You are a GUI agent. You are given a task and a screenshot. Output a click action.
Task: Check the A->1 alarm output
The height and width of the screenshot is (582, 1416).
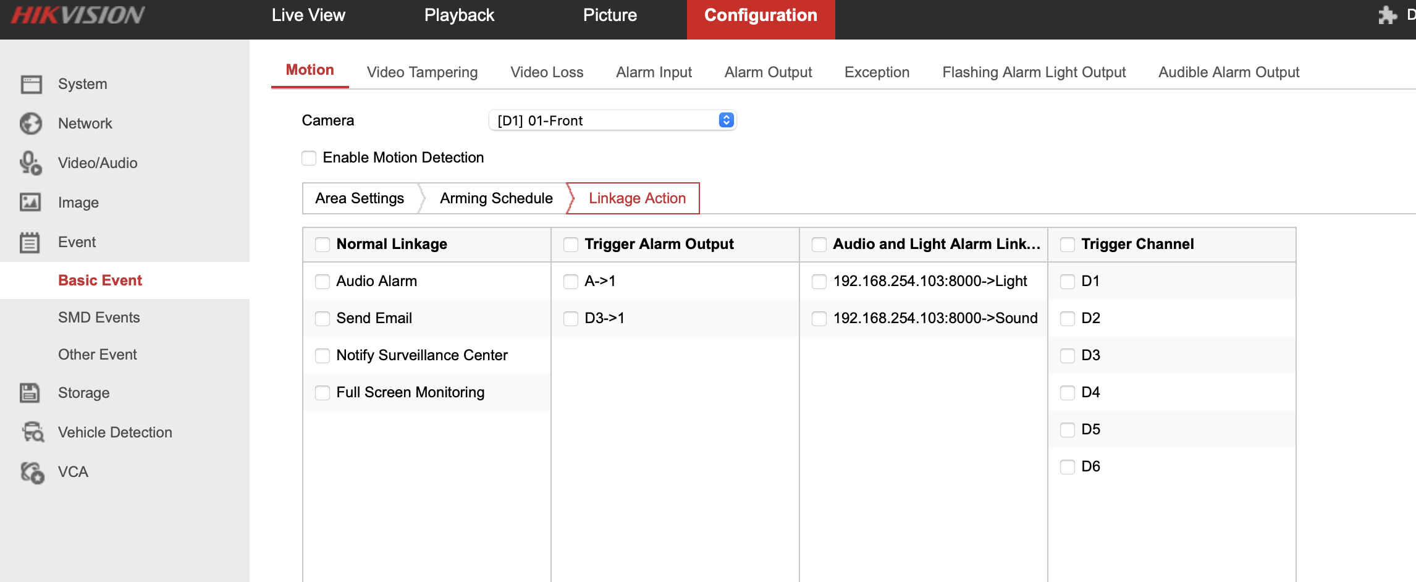pos(570,281)
